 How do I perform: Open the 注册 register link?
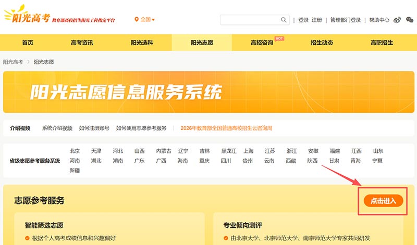tap(317, 20)
